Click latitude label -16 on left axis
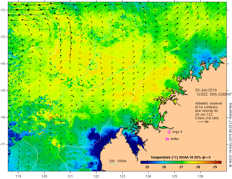Viewport: 232px width, 179px height. pos(3,117)
